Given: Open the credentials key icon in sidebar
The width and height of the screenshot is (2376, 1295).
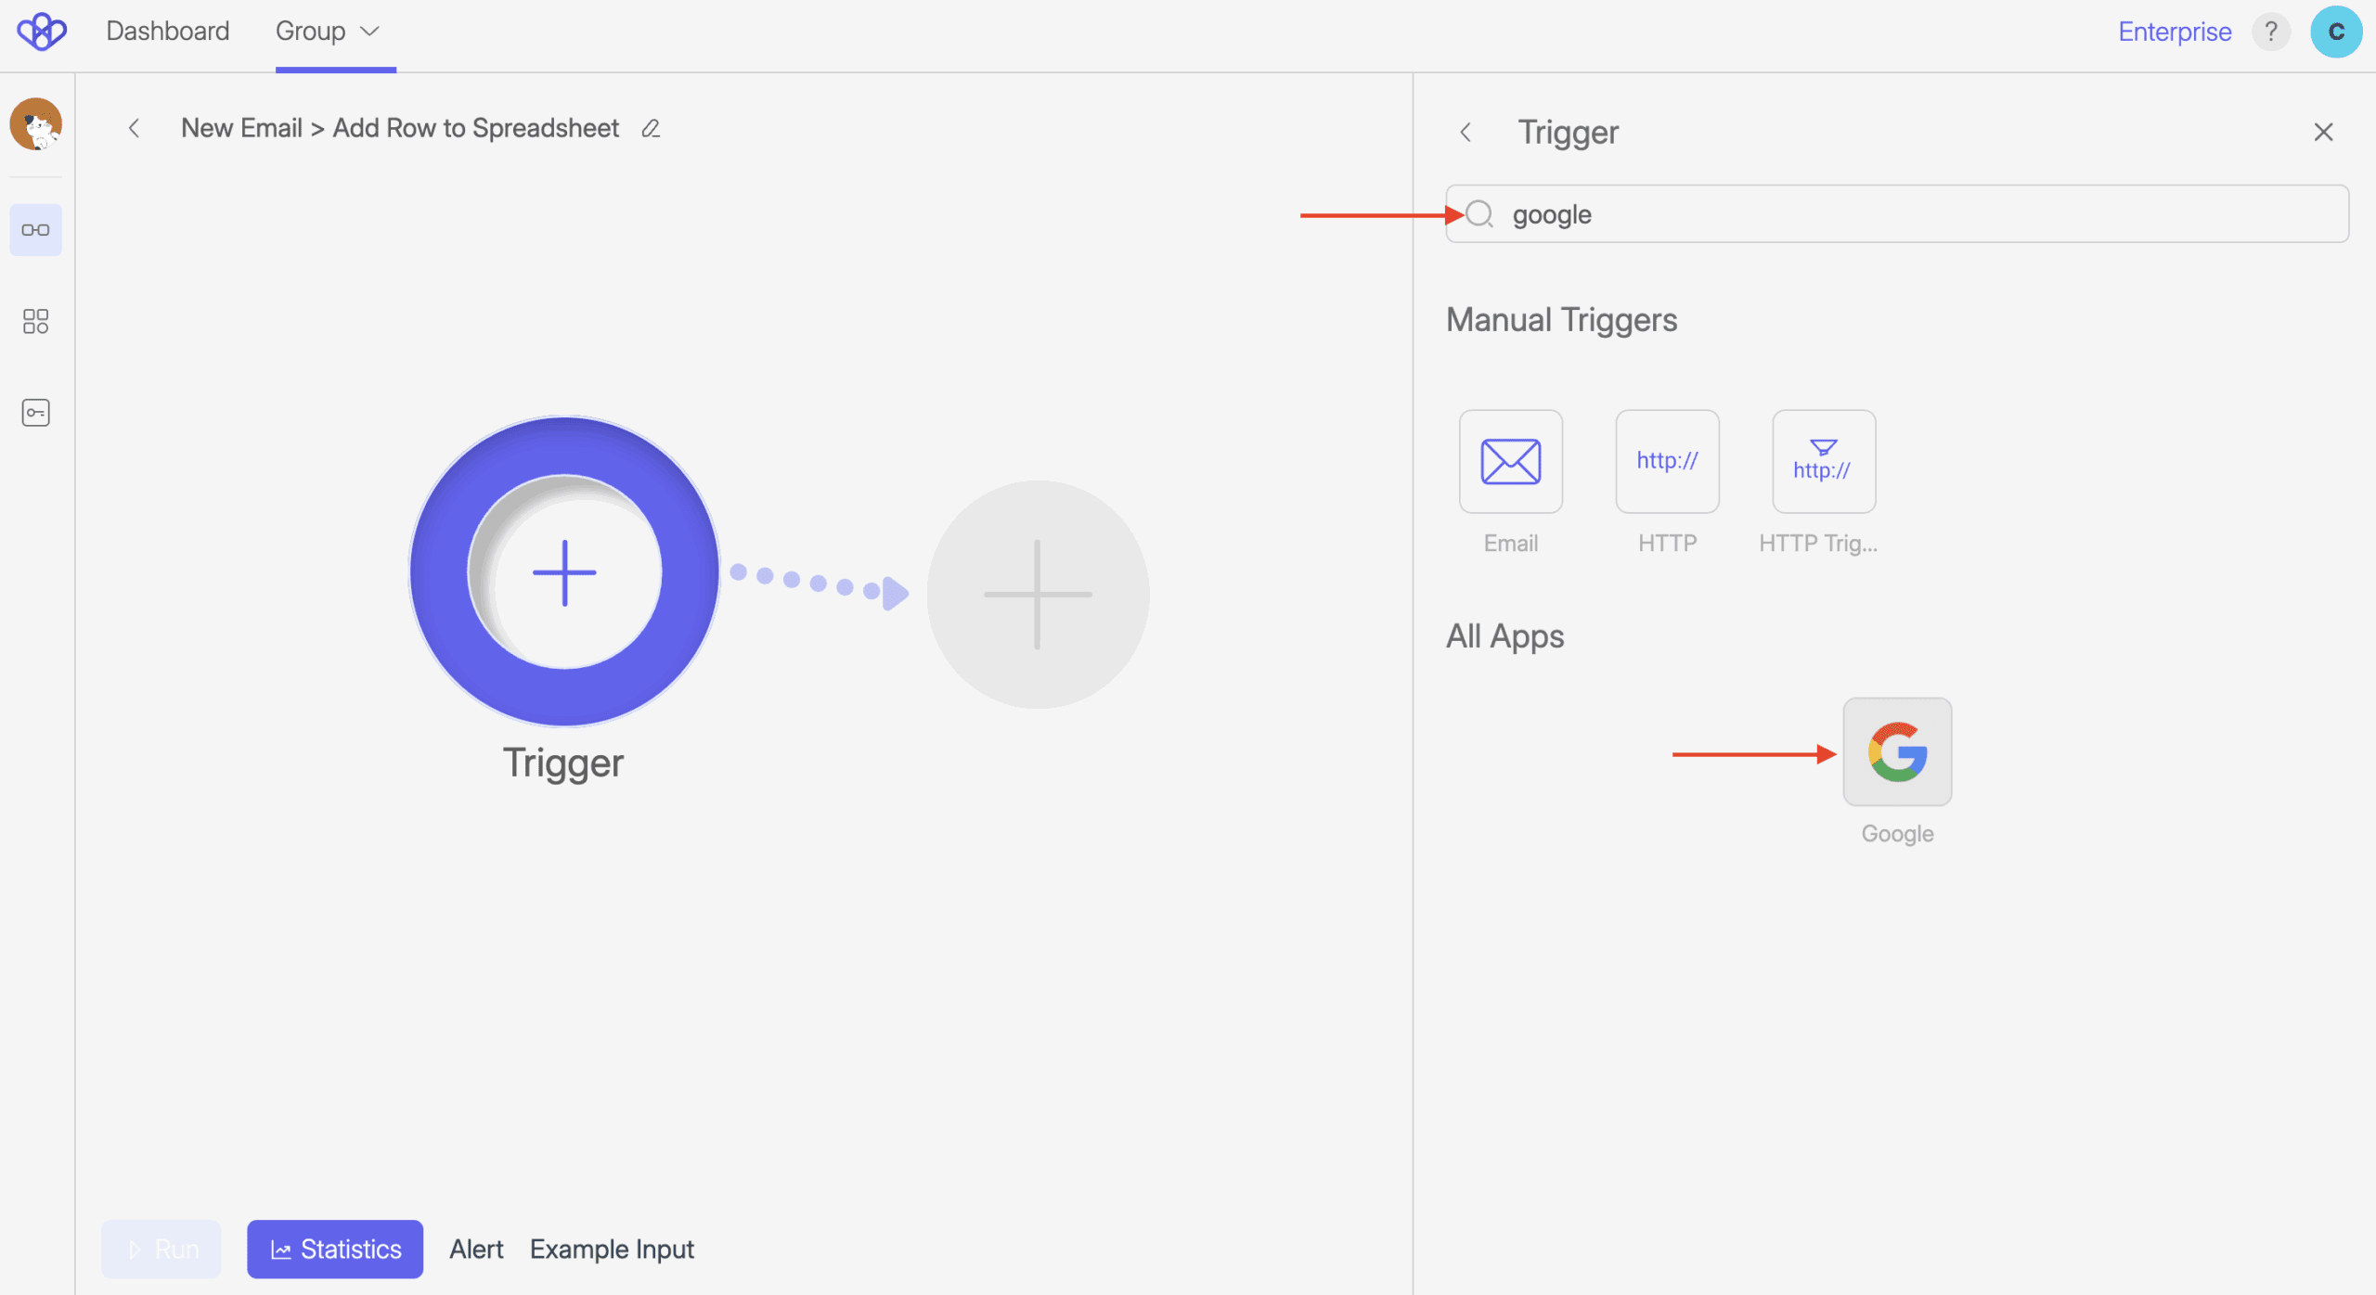Looking at the screenshot, I should coord(35,413).
